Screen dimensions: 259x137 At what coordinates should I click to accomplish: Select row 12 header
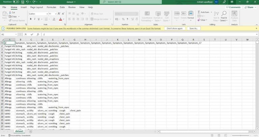(x=2, y=78)
